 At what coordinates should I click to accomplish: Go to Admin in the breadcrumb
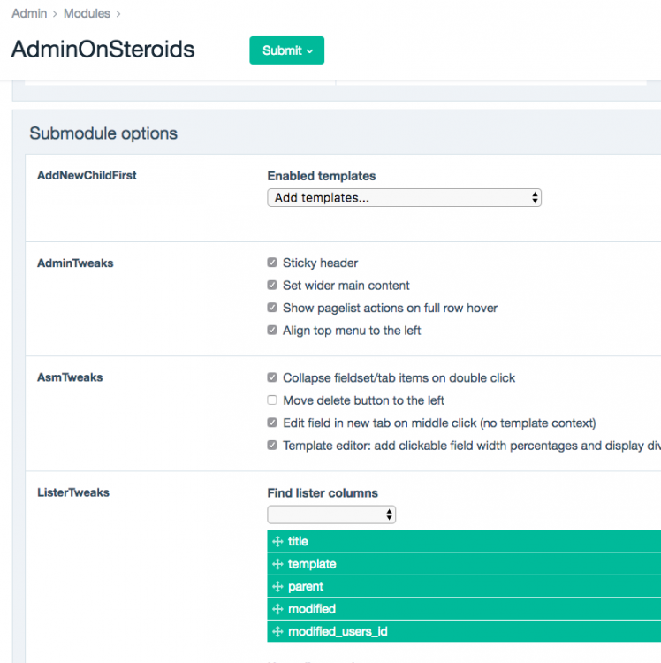(x=29, y=13)
